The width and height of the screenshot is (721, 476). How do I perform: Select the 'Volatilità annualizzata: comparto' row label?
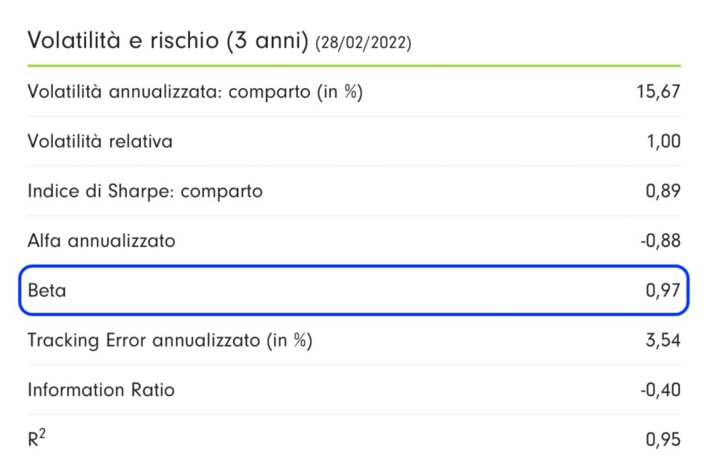(194, 91)
